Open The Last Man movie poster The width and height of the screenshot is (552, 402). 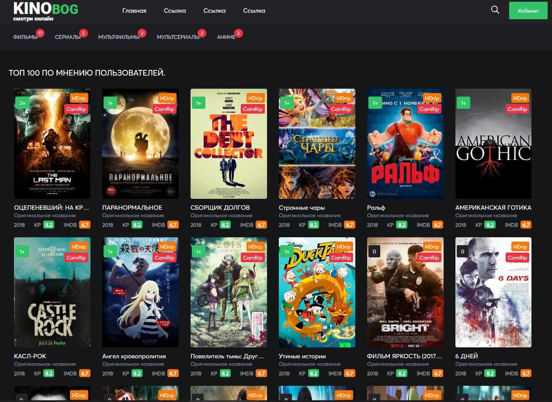pyautogui.click(x=52, y=144)
